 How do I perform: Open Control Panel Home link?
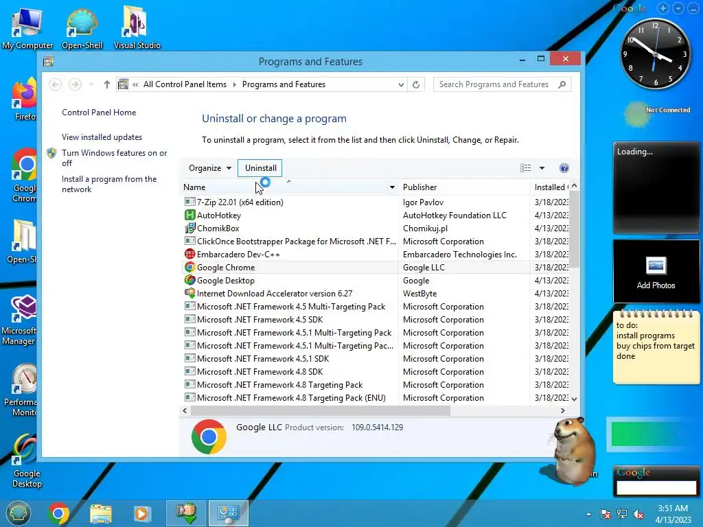coord(99,113)
